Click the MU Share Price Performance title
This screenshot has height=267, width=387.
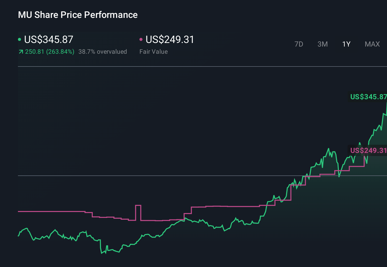(x=78, y=15)
